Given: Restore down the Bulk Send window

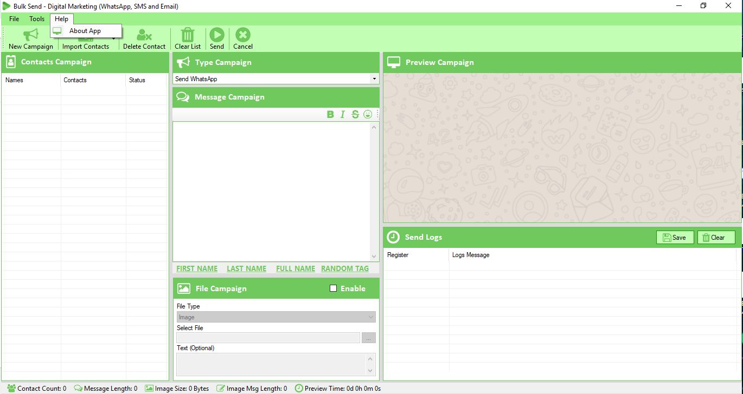Looking at the screenshot, I should [x=703, y=6].
